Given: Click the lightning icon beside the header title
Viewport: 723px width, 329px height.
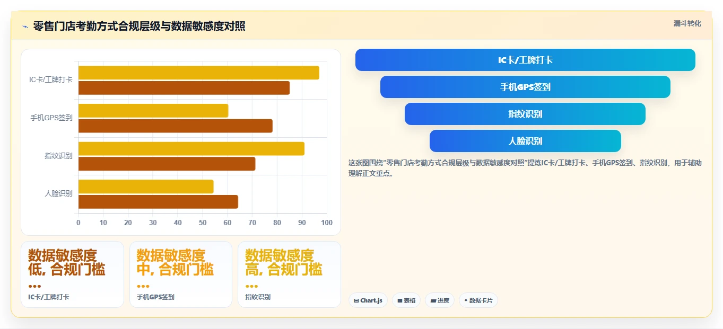Looking at the screenshot, I should 25,26.
